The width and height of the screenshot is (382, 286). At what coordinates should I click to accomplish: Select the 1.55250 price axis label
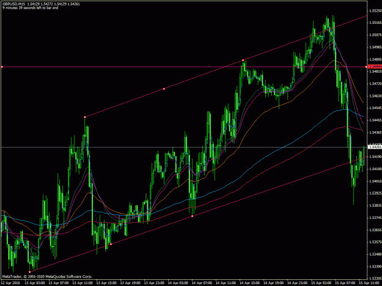pyautogui.click(x=375, y=11)
